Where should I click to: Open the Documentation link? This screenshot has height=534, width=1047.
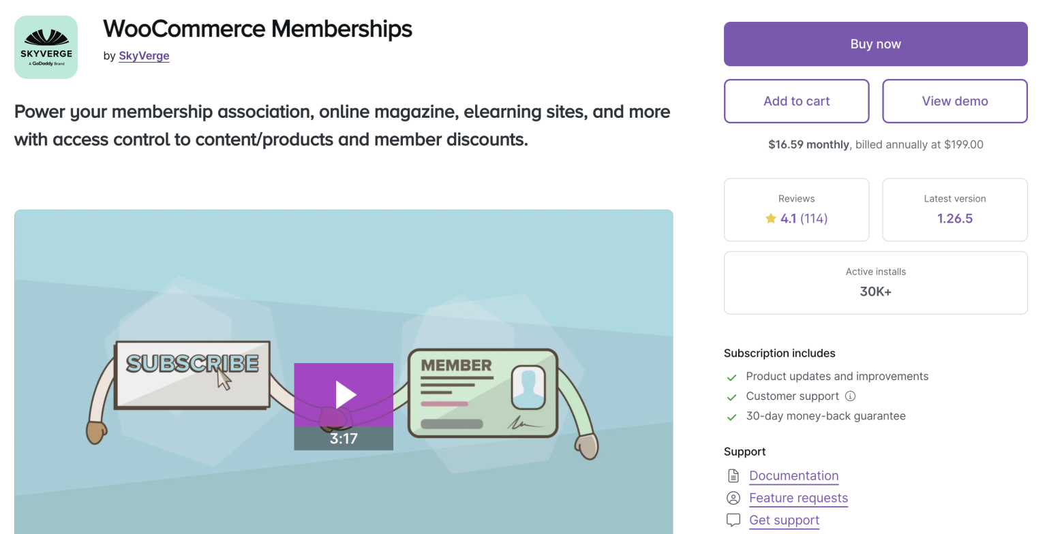point(793,475)
